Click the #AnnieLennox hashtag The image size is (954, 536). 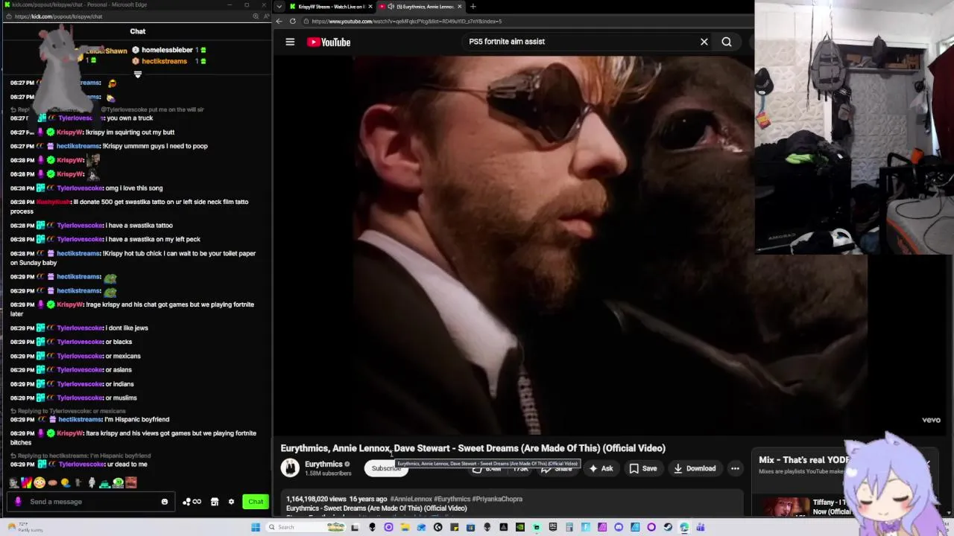[411, 499]
